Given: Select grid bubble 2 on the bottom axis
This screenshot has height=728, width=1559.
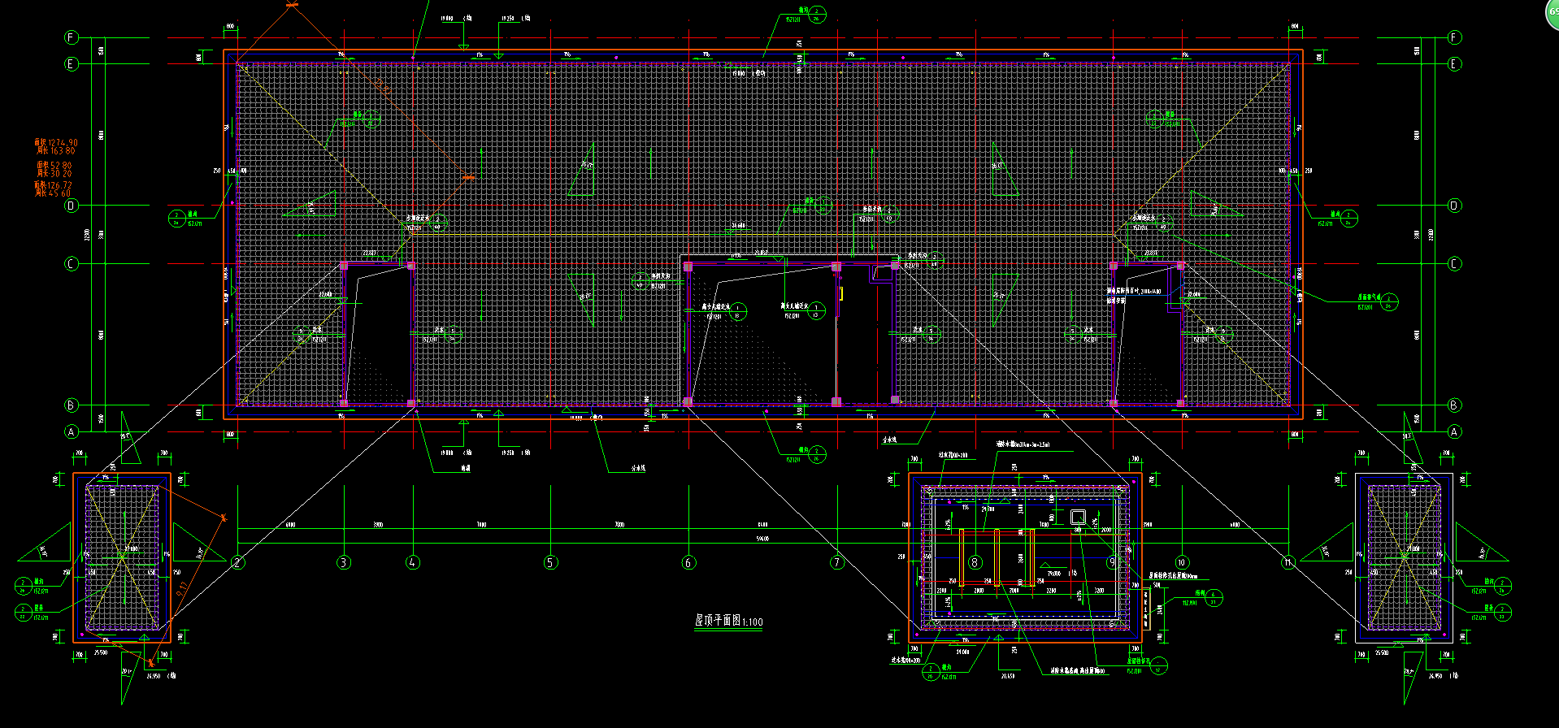Looking at the screenshot, I should click(x=238, y=562).
